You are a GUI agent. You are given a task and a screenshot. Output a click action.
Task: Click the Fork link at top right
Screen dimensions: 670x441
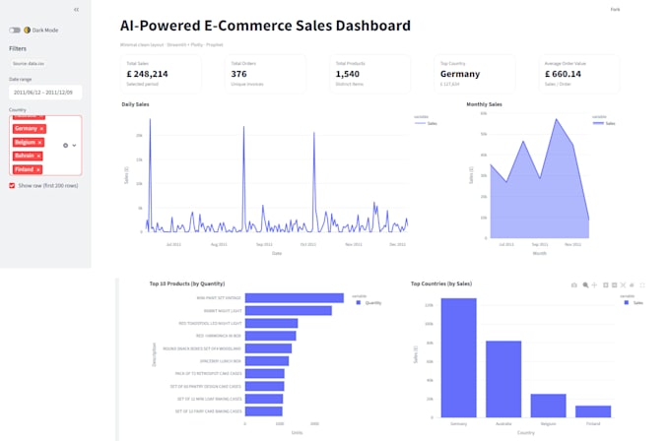click(615, 10)
